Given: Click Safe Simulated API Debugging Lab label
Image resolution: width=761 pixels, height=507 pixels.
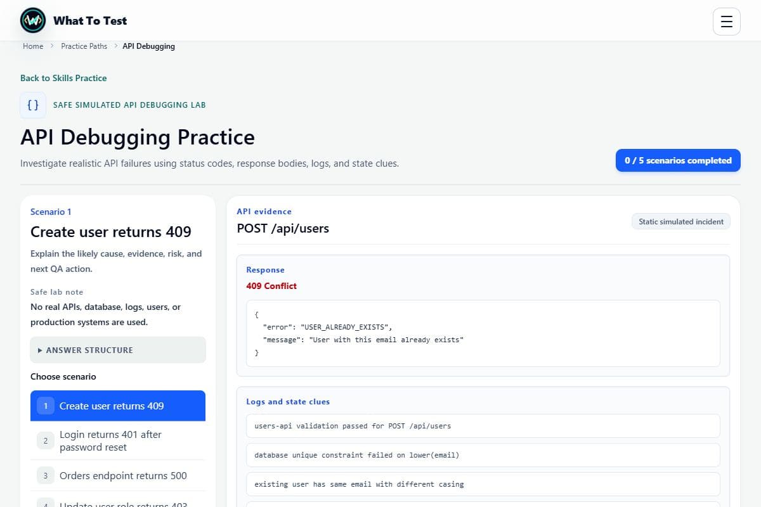Looking at the screenshot, I should pyautogui.click(x=129, y=105).
